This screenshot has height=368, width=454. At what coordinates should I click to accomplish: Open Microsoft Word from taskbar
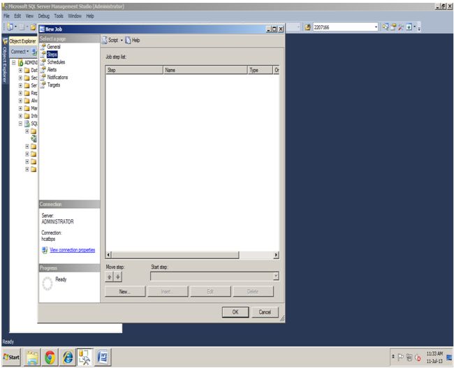pos(103,358)
